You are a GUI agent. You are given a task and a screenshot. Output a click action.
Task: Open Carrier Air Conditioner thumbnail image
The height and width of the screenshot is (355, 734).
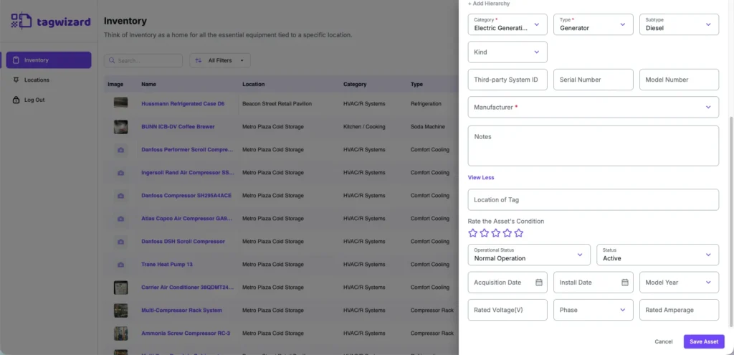click(x=120, y=288)
